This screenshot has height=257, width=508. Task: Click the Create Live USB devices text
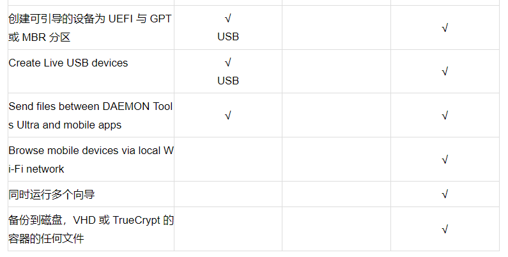68,63
